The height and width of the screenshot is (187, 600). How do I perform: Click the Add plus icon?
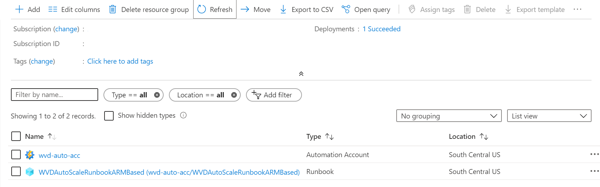point(19,9)
